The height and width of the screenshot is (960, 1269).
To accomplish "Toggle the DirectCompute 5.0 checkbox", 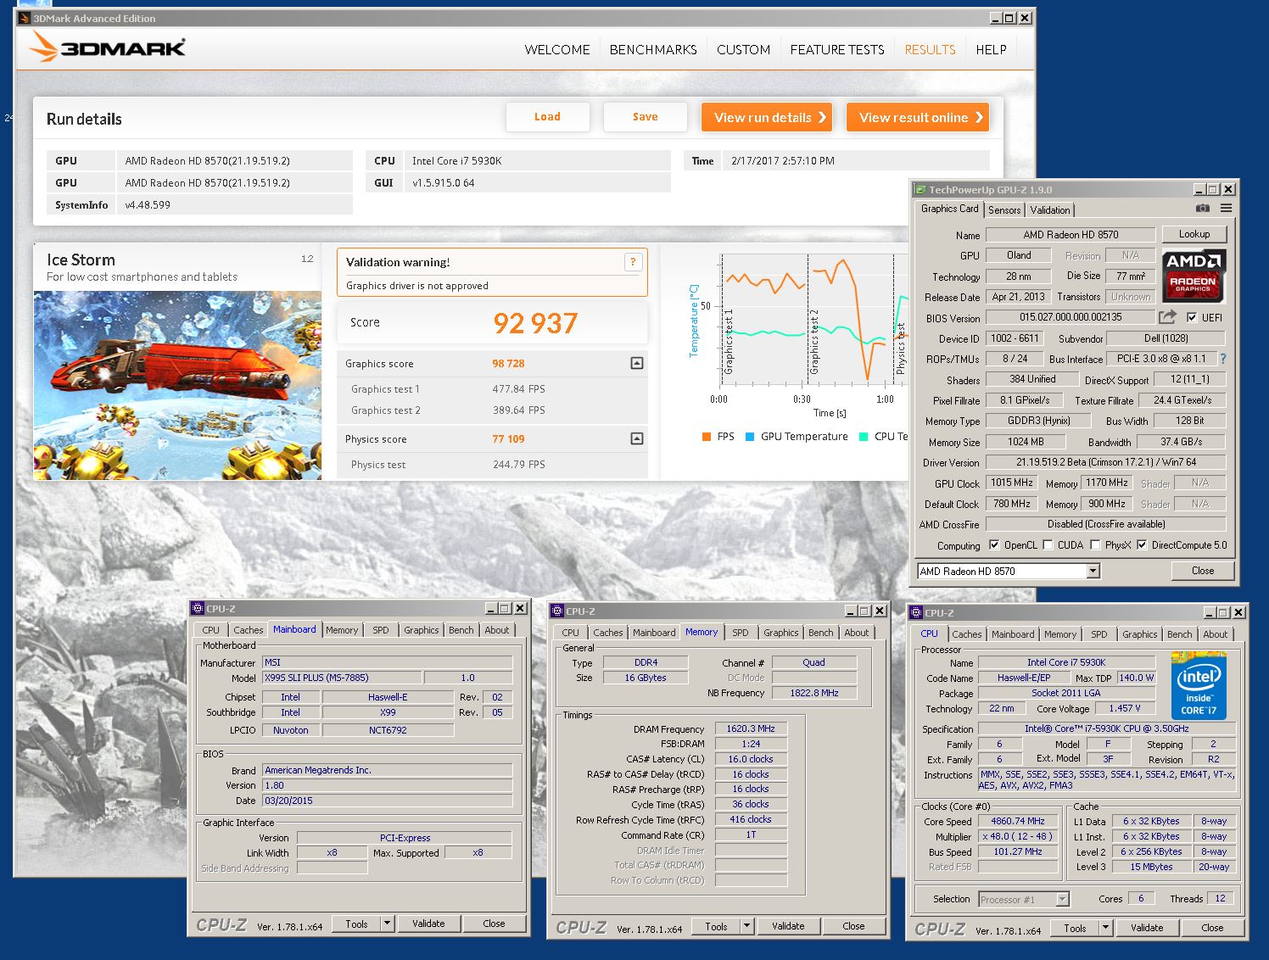I will (x=1142, y=545).
